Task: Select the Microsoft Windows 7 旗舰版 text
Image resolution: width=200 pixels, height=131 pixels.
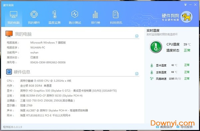Action: [x=48, y=43]
